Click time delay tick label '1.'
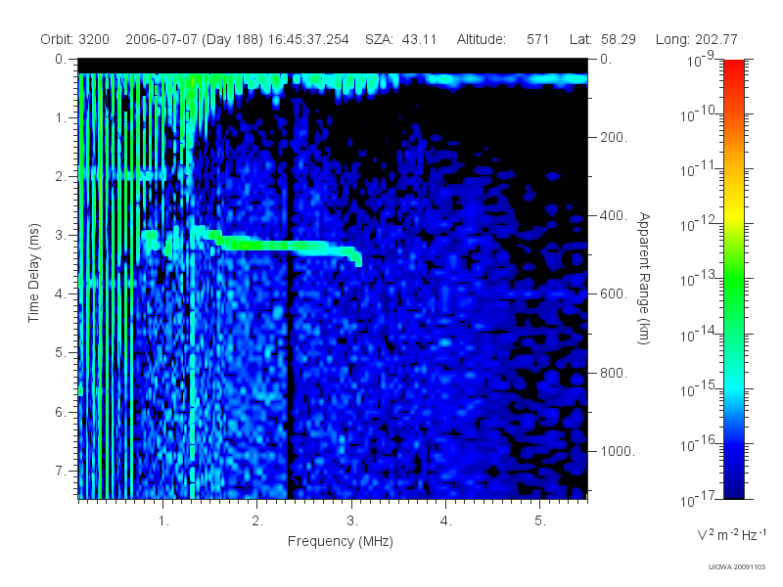 pos(61,117)
